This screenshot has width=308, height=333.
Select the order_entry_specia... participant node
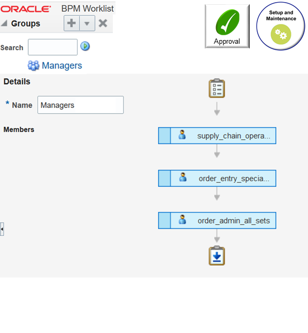(217, 178)
